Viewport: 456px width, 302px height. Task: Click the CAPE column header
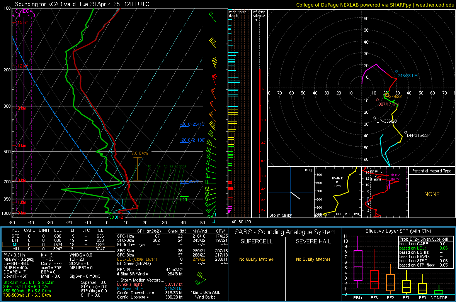click(x=29, y=230)
